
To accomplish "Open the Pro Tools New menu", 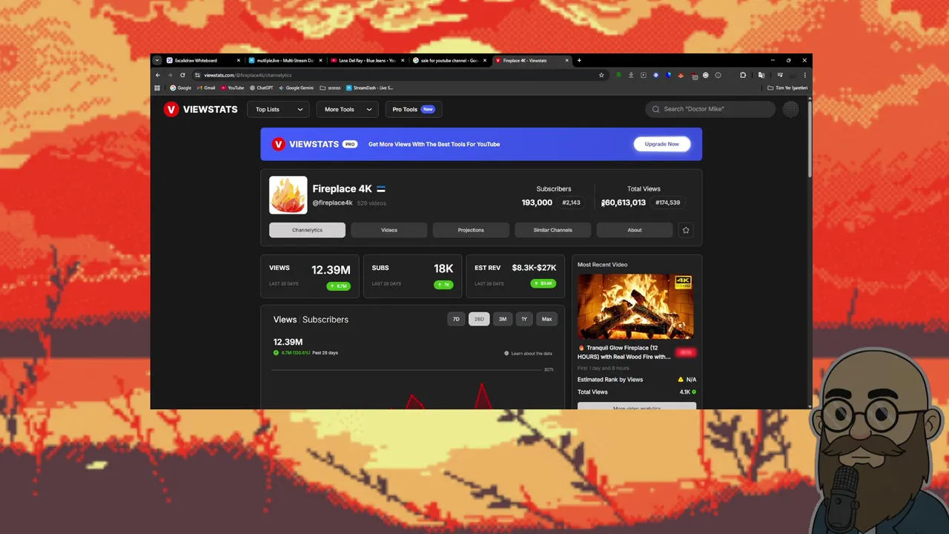I will pyautogui.click(x=414, y=109).
